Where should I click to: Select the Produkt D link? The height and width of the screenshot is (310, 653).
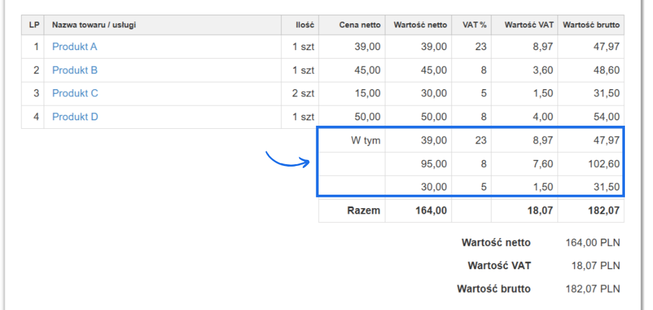pos(75,117)
